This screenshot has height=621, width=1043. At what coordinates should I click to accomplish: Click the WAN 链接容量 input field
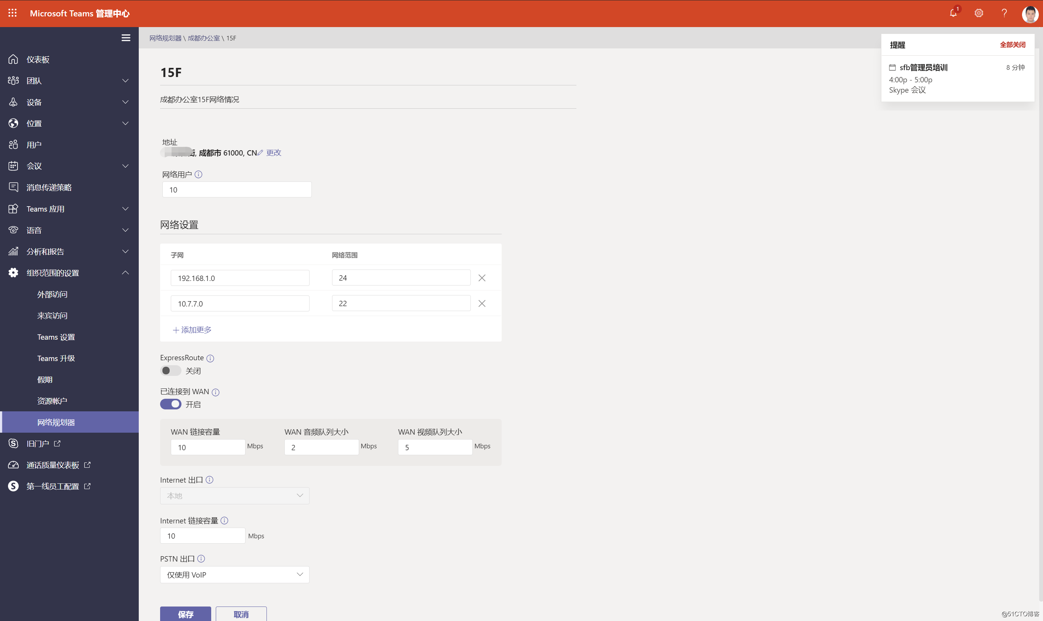(x=208, y=446)
